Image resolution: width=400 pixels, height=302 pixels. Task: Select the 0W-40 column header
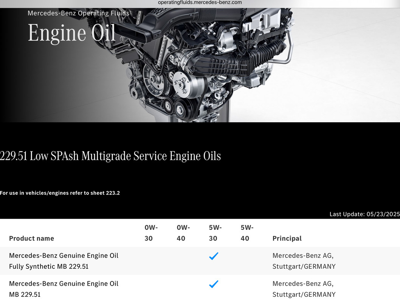[183, 233]
